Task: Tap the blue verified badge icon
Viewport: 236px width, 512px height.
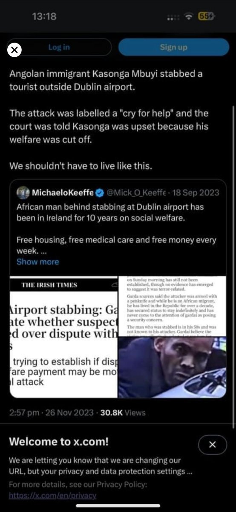Action: pyautogui.click(x=99, y=193)
